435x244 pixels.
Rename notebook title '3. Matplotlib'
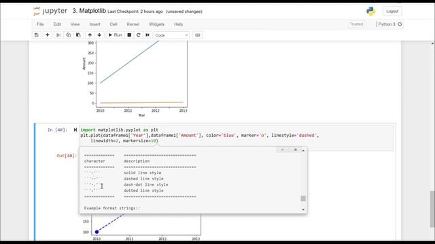[89, 11]
